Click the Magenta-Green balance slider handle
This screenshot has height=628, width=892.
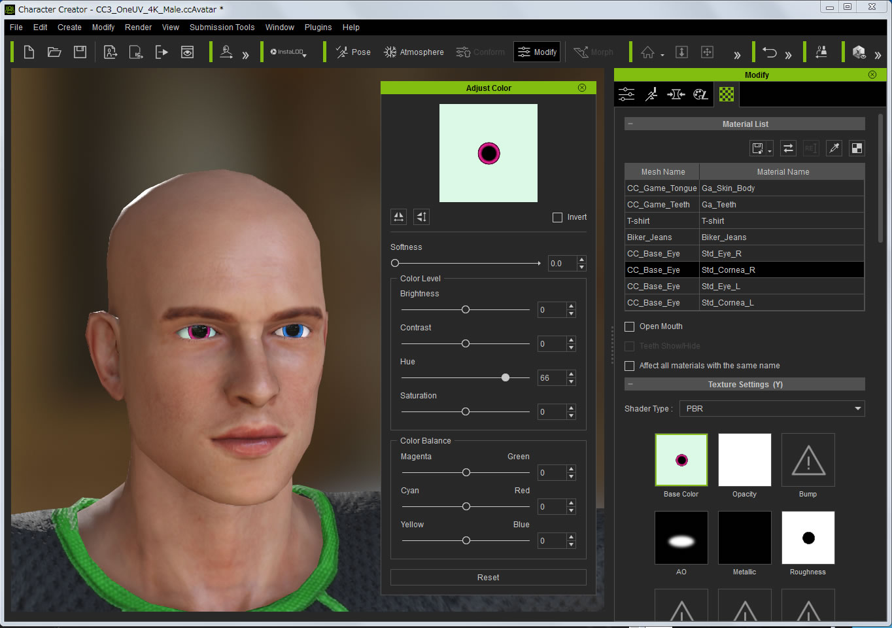[x=466, y=472]
